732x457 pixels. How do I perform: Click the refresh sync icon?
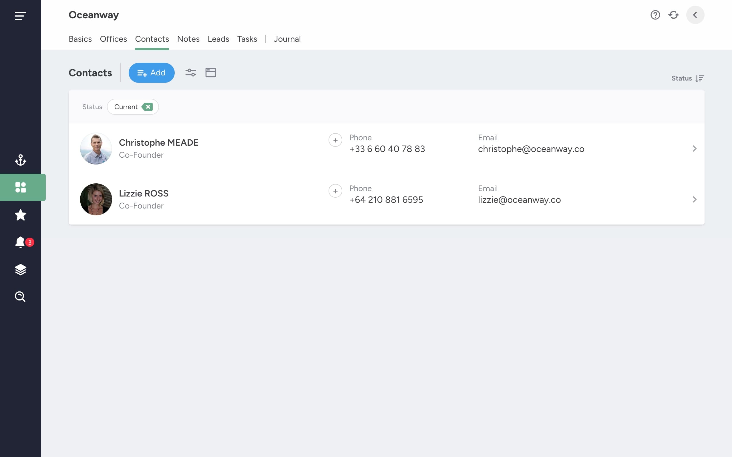click(x=674, y=15)
